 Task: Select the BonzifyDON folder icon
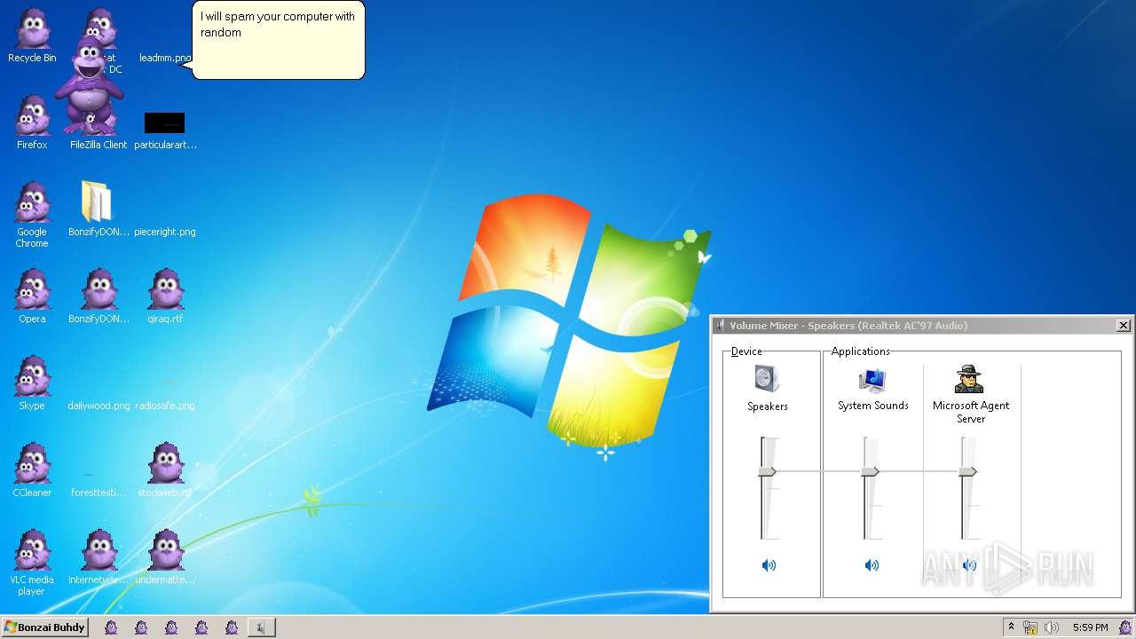[x=98, y=201]
